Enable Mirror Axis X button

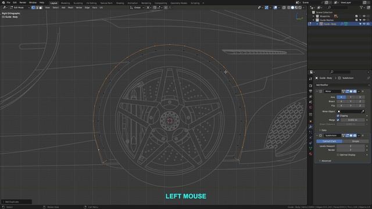(x=341, y=97)
